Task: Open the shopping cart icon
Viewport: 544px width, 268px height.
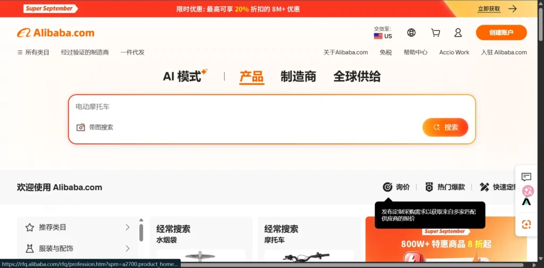Action: 436,32
